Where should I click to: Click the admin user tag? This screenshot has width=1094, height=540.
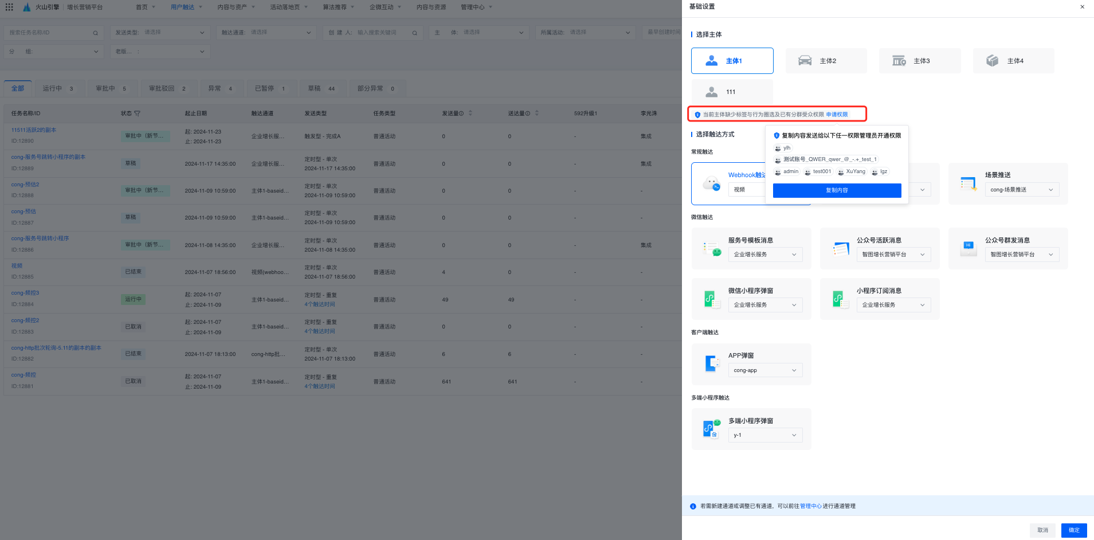coord(787,172)
